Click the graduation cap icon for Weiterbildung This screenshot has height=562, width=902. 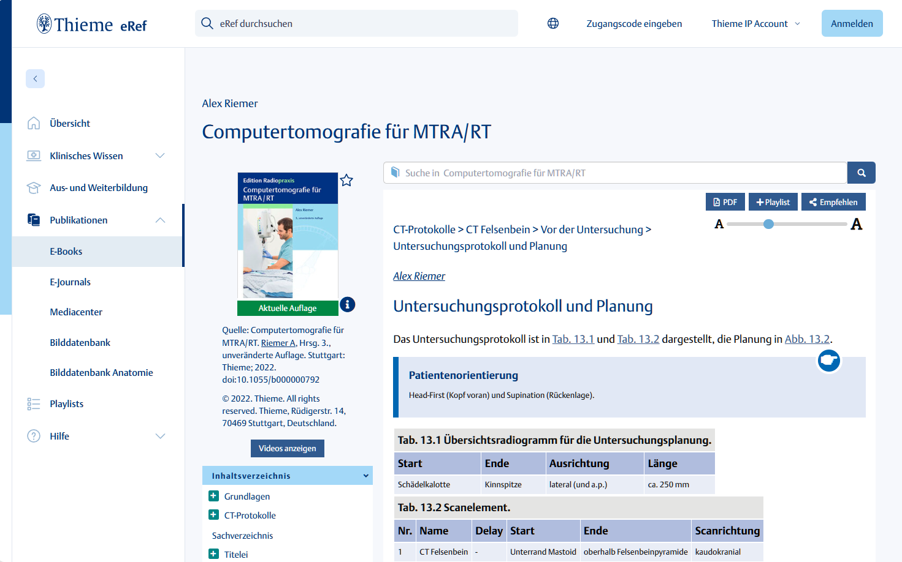[x=34, y=187]
